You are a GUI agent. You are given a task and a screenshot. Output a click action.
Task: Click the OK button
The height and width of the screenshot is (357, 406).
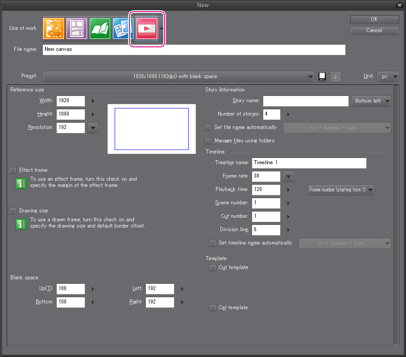(x=374, y=19)
